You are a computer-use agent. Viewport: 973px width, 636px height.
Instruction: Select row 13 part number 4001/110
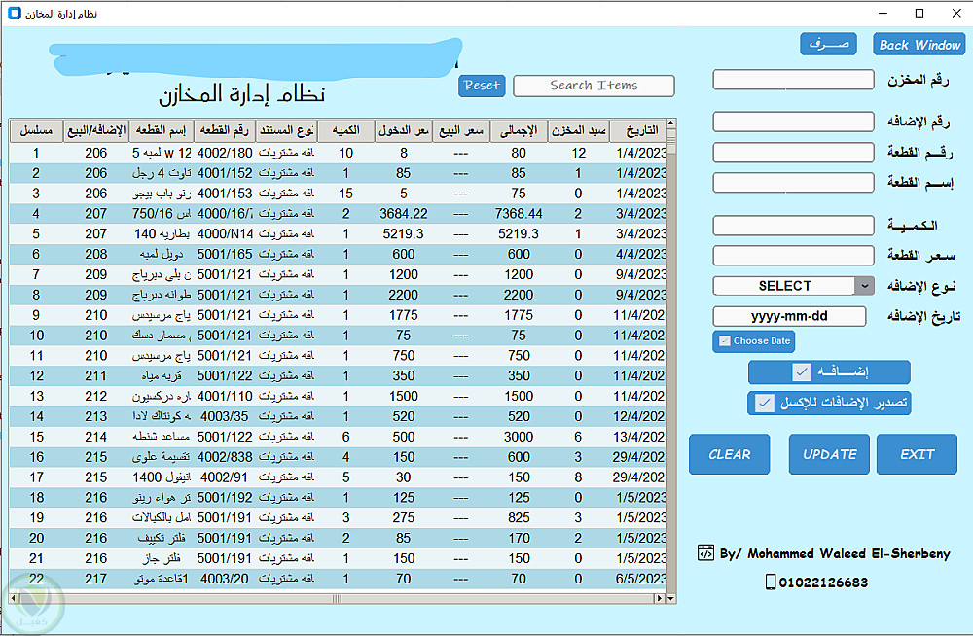(225, 397)
